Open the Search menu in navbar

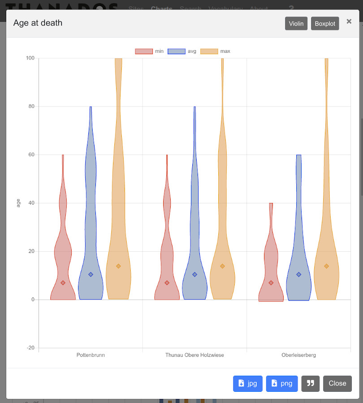(x=190, y=8)
